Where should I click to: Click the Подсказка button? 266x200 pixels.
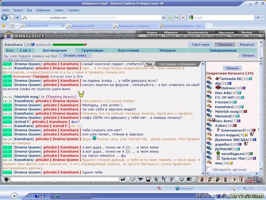[225, 44]
